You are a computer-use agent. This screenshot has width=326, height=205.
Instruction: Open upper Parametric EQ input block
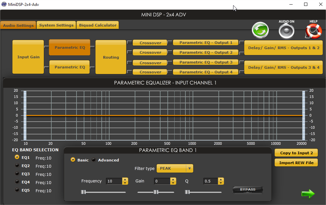coord(70,47)
